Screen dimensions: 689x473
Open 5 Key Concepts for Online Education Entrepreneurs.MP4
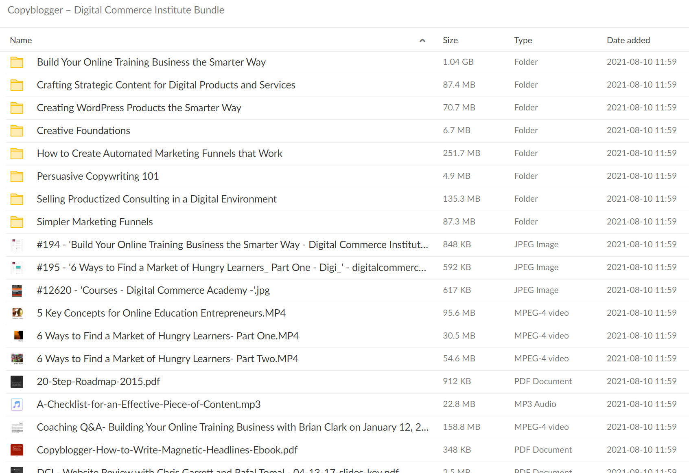pos(161,313)
